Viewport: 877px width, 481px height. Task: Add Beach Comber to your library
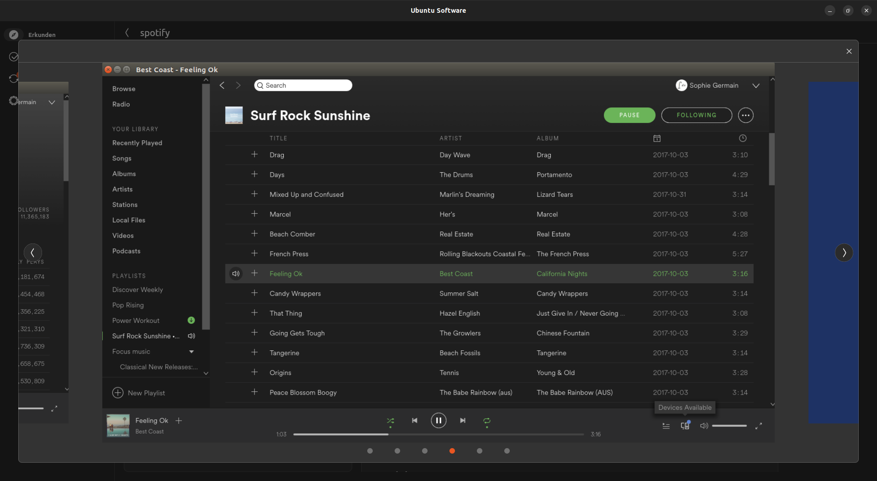[x=254, y=233]
